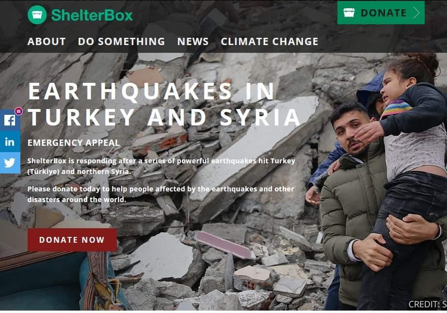Click the chevron arrow on the green Donate button
Viewport: 447px width, 313px height.
pos(416,13)
